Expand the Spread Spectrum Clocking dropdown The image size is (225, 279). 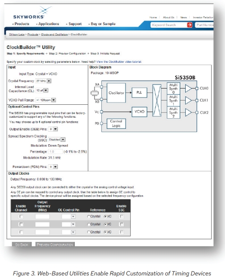coord(63,140)
